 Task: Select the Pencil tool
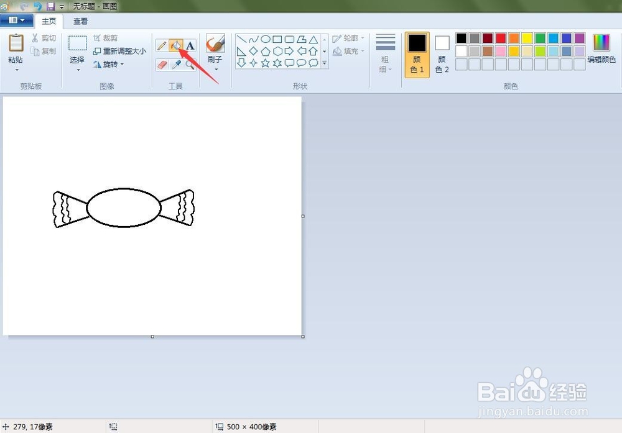pos(162,45)
